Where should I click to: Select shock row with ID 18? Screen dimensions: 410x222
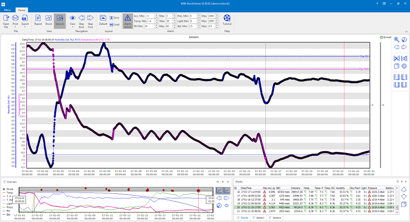click(x=314, y=200)
